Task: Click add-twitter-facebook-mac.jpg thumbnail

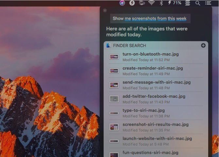Action: pos(114,99)
